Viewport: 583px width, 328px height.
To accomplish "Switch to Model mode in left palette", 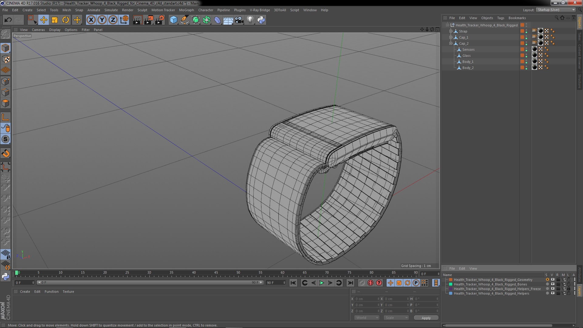I will [5, 48].
